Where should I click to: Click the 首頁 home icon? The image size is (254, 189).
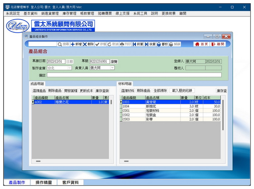197,44
